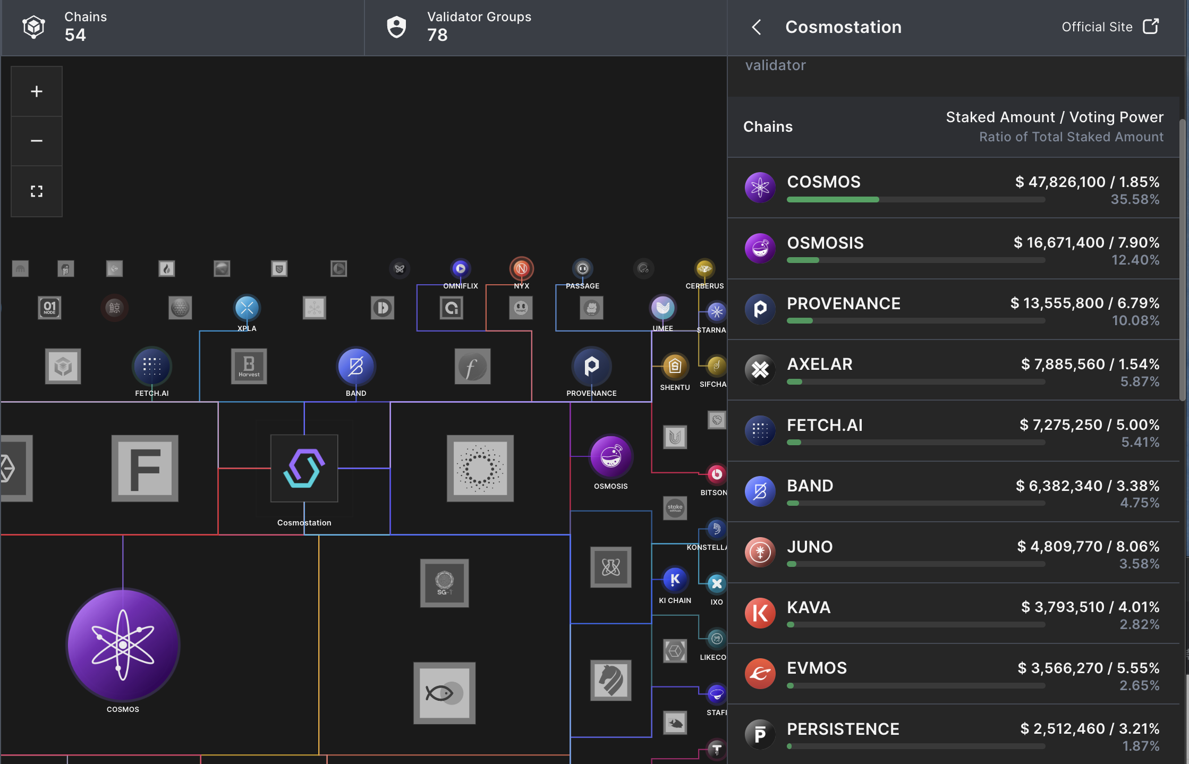Select the KI CHAIN node on the map

[x=675, y=579]
